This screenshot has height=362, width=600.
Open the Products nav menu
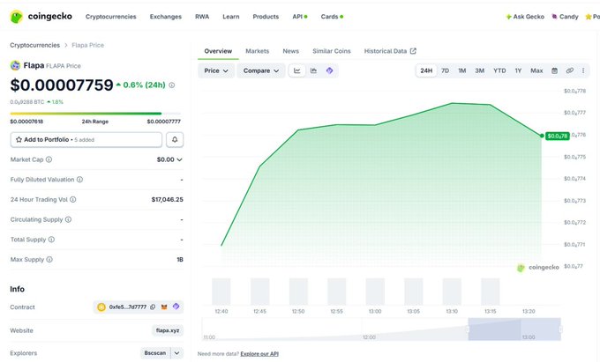(266, 17)
